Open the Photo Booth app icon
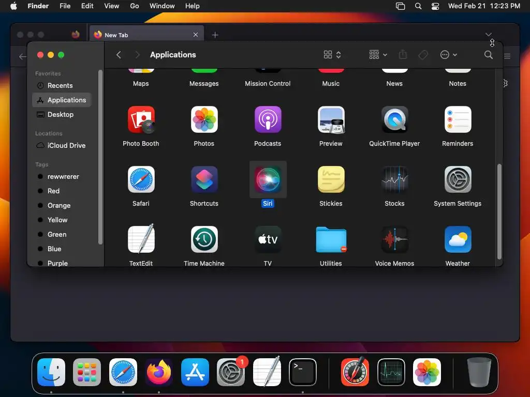 tap(141, 119)
